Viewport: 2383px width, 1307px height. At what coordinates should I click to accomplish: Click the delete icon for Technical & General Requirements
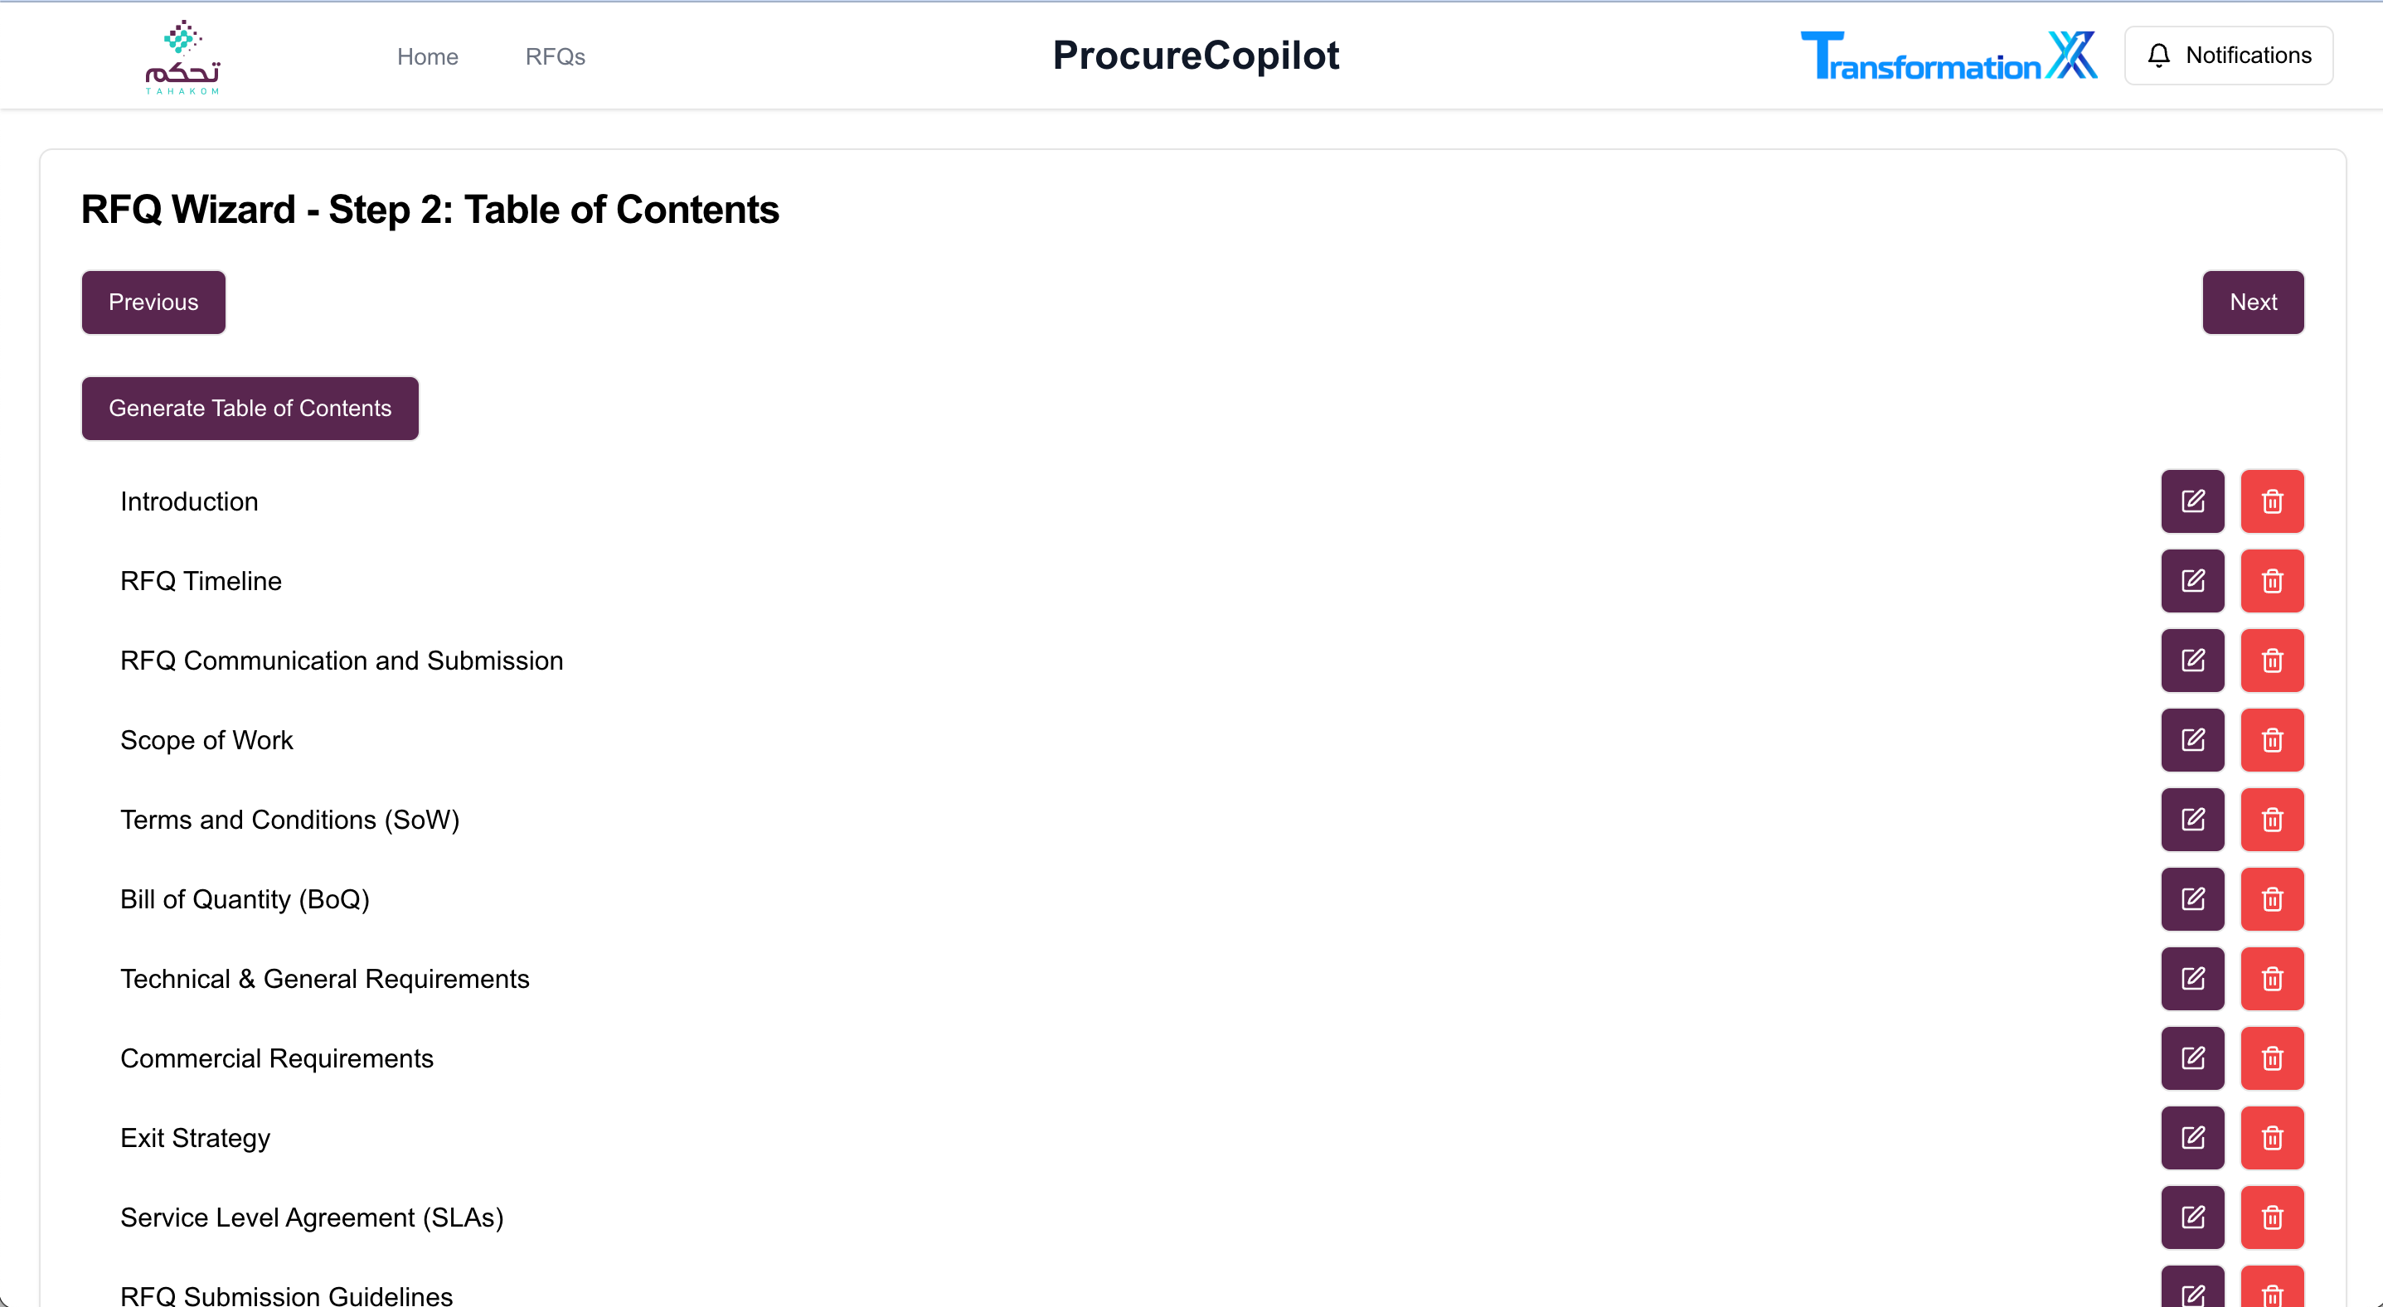2272,979
